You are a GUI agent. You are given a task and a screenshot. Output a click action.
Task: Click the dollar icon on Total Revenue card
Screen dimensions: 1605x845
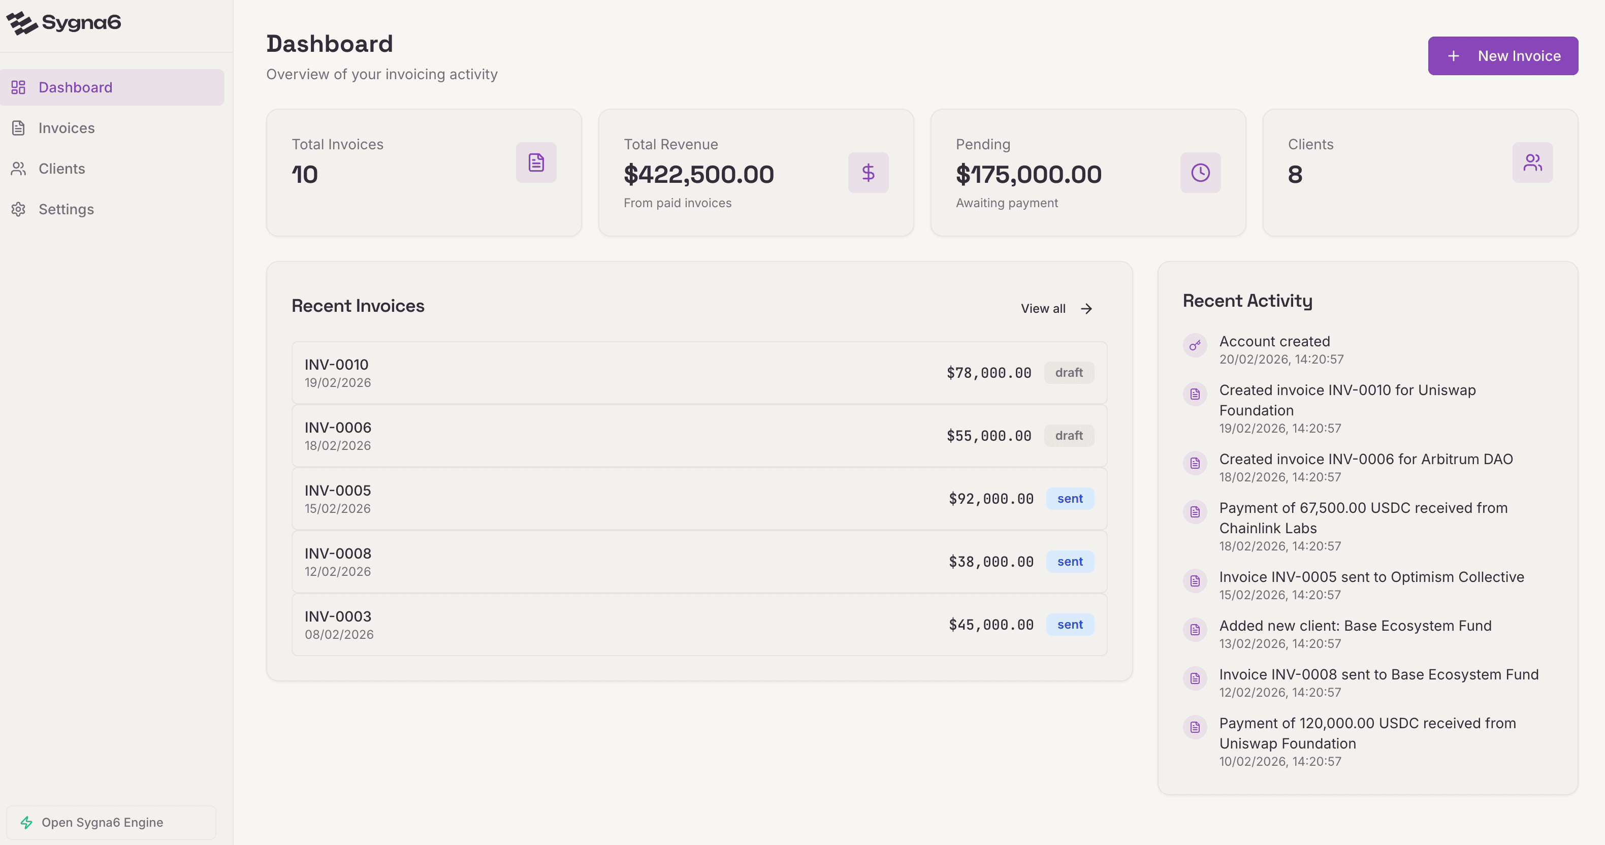pos(868,173)
